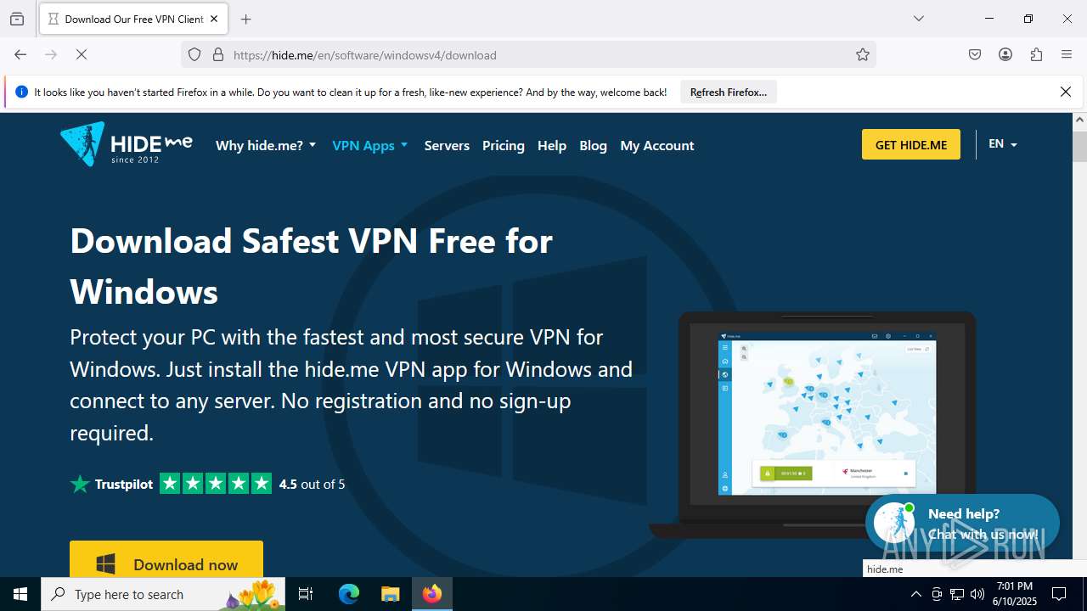Open the tracking protection shield icon
The width and height of the screenshot is (1087, 611).
194,54
